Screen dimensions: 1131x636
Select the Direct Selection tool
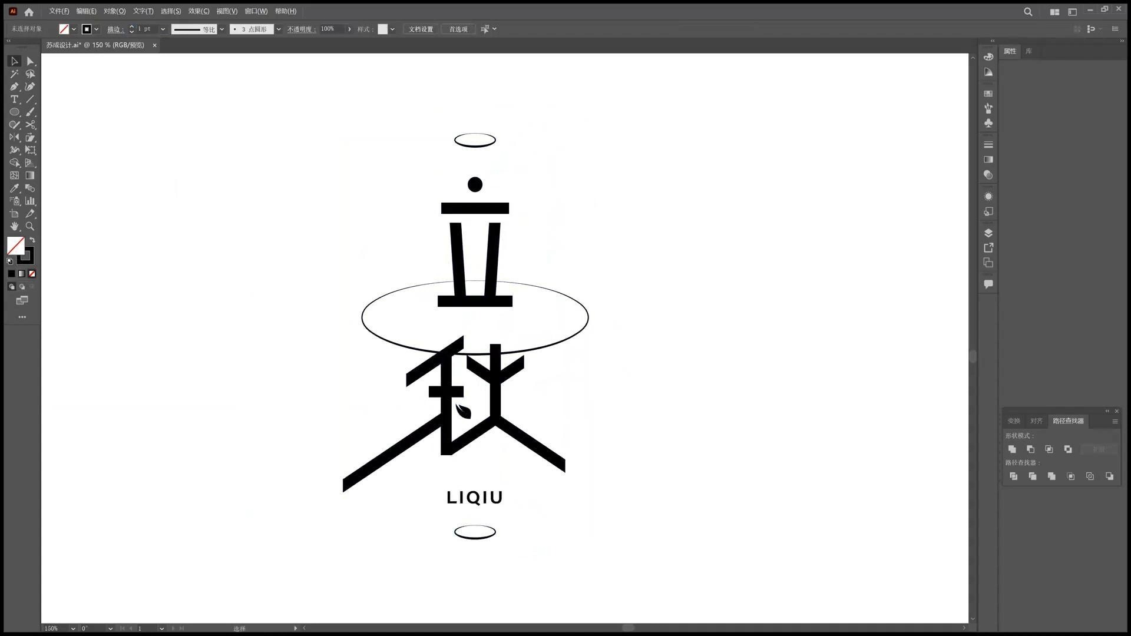click(x=30, y=61)
